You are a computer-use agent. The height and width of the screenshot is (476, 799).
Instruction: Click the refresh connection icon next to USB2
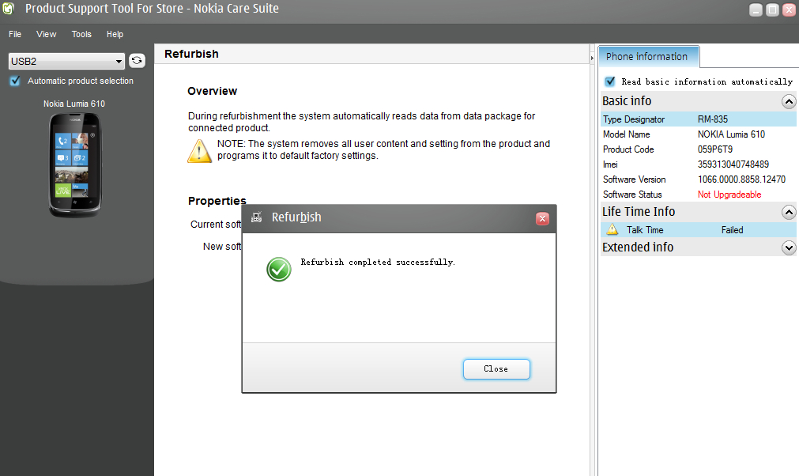pos(137,61)
